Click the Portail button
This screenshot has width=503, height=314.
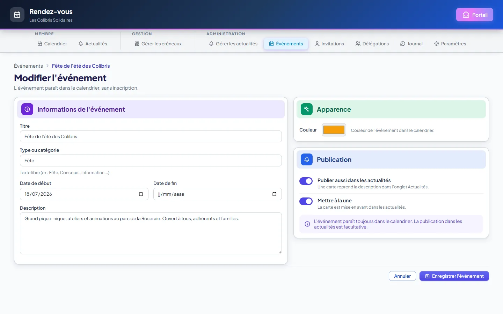(x=475, y=15)
